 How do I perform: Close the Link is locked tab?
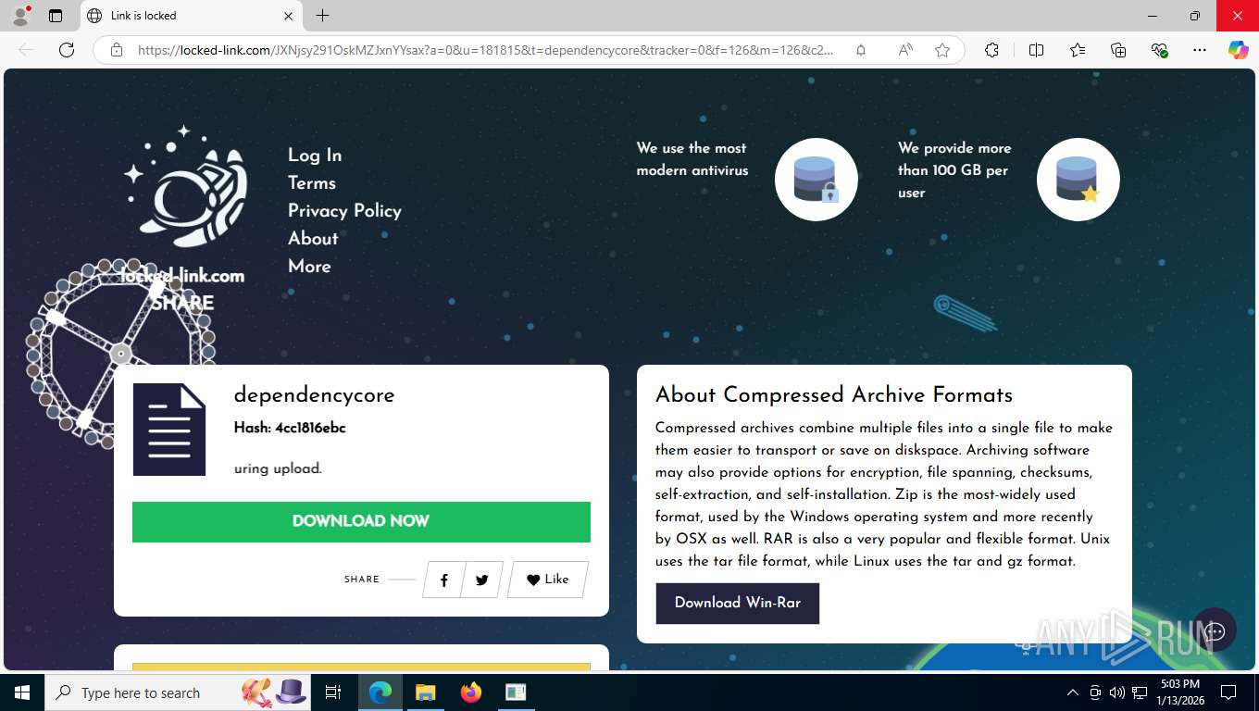[x=288, y=16]
